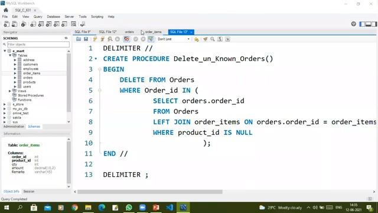The image size is (378, 213).
Task: Collapse the e_mart schema
Action: (x=5, y=51)
